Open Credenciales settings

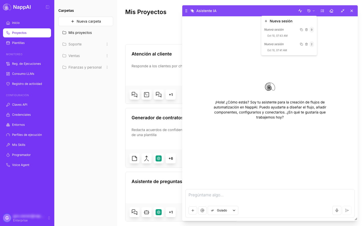click(x=27, y=115)
